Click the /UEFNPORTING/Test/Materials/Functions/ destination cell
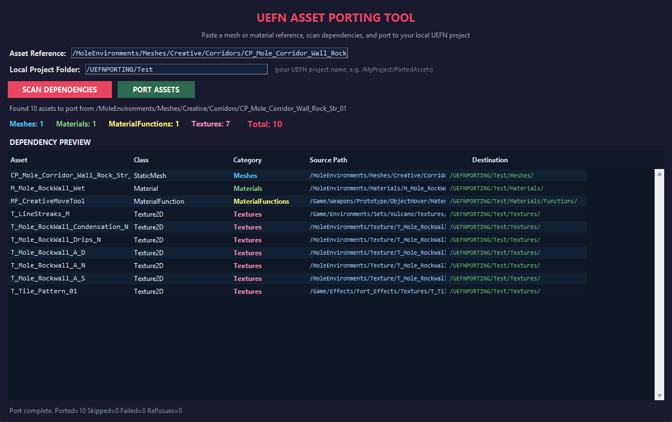672x422 pixels. point(514,201)
